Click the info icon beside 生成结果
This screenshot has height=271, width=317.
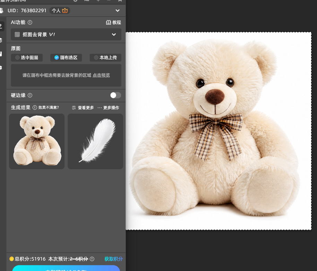(35, 108)
